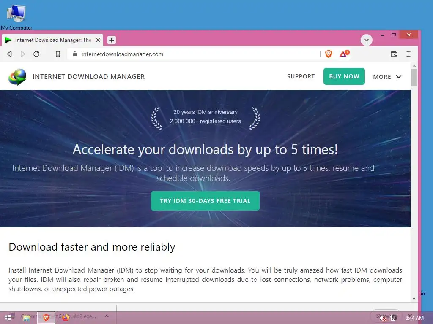Click the network tray icon

coord(393,318)
